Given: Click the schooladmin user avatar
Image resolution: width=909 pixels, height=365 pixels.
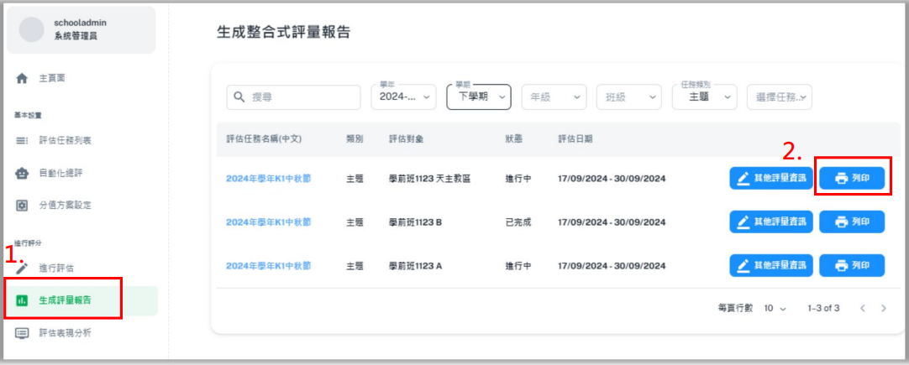Looking at the screenshot, I should pyautogui.click(x=31, y=29).
